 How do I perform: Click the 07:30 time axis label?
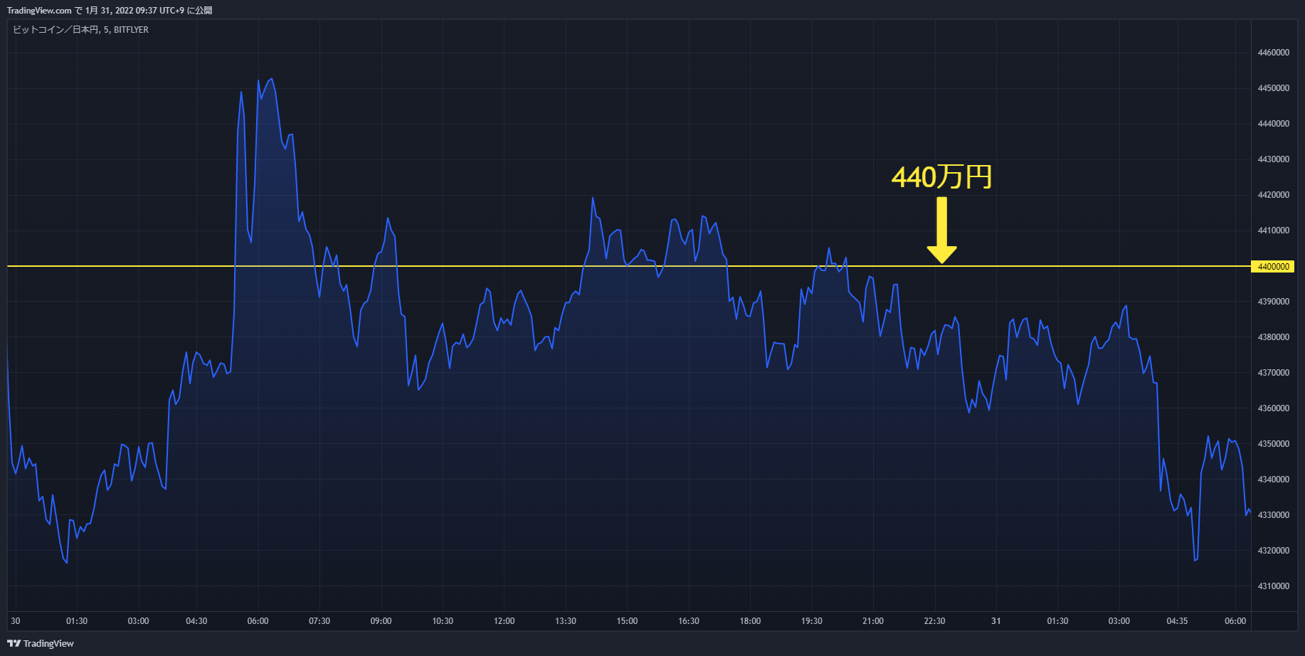(319, 621)
